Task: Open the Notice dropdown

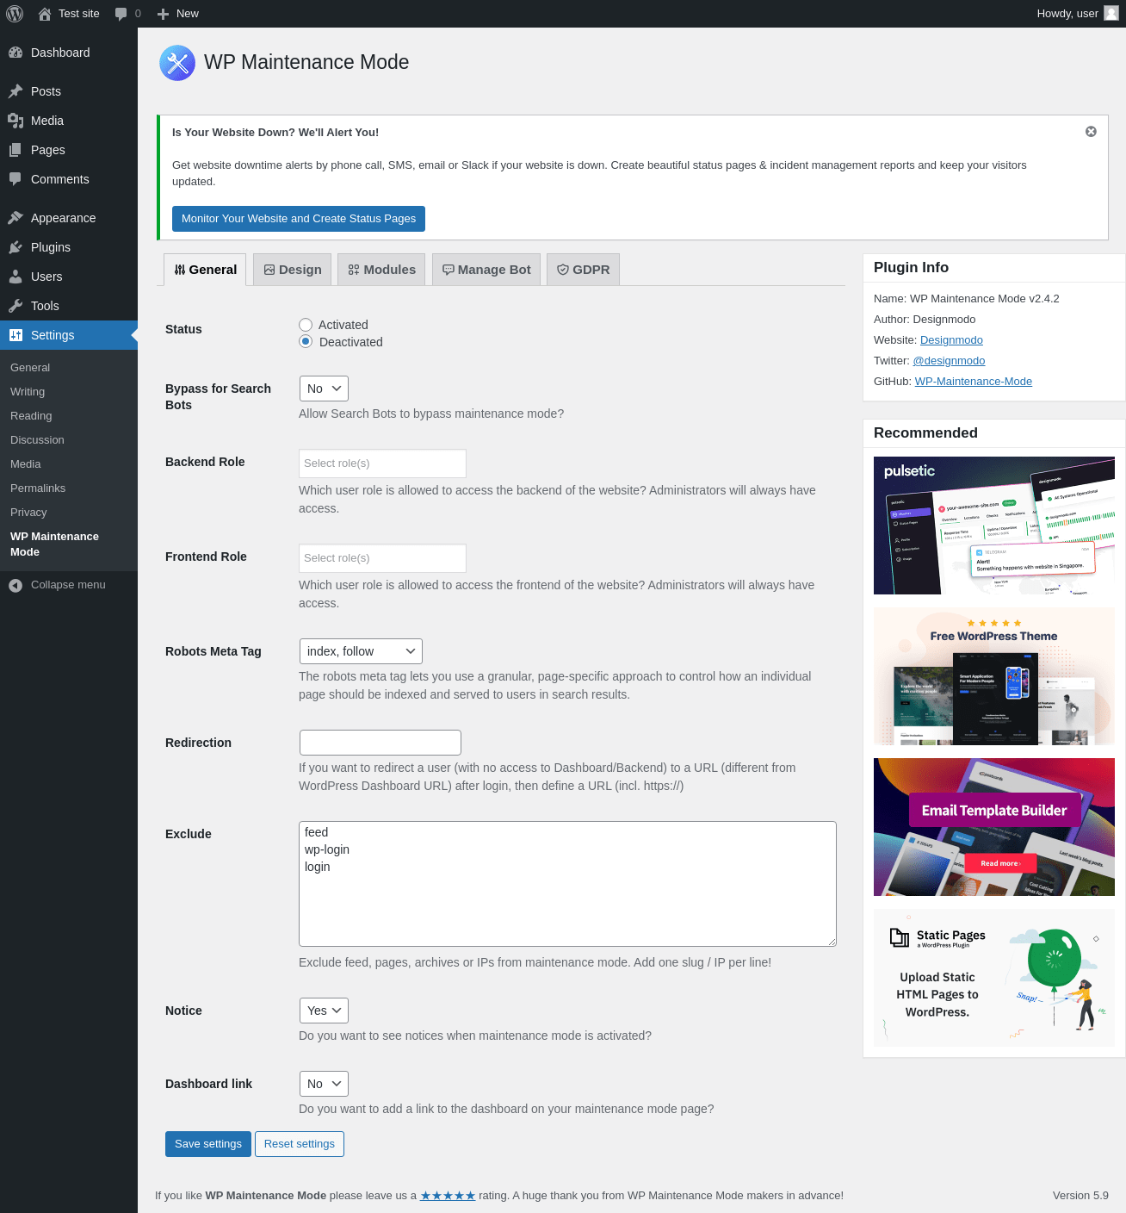Action: tap(324, 1011)
